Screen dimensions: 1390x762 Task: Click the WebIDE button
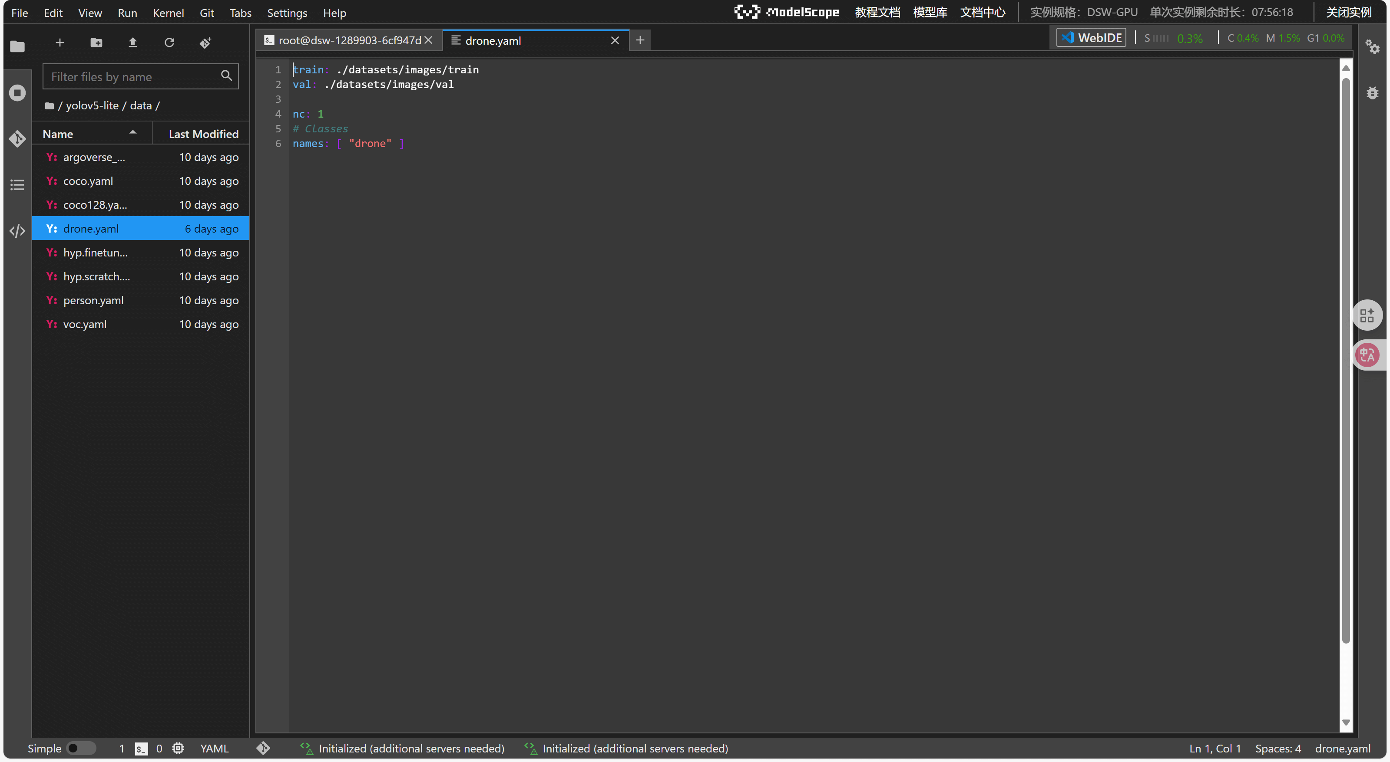[x=1091, y=38]
